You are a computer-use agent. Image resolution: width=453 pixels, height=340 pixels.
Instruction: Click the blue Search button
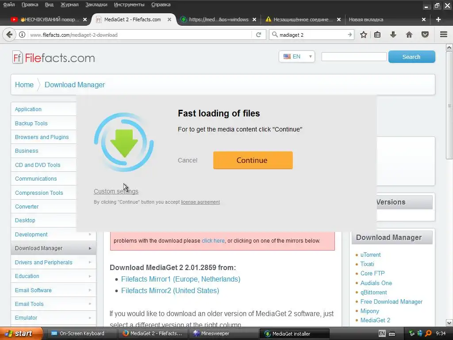[412, 57]
